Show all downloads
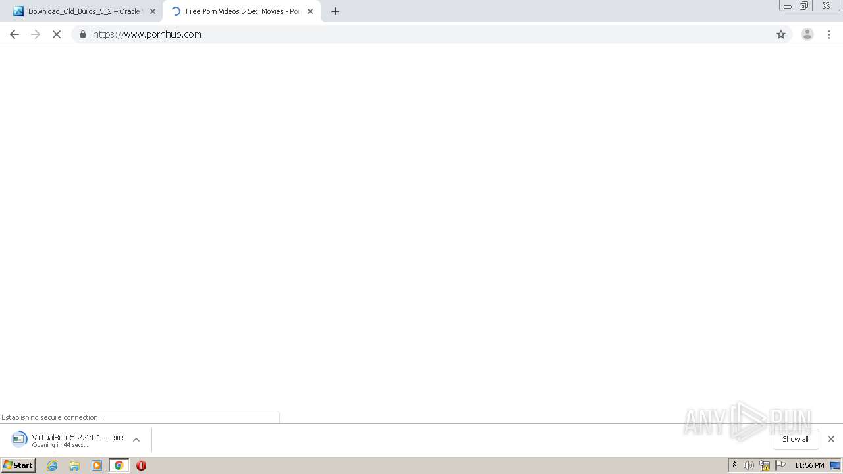Viewport: 843px width, 474px height. tap(796, 439)
